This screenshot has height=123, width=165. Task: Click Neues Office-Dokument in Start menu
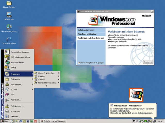click(x=19, y=52)
